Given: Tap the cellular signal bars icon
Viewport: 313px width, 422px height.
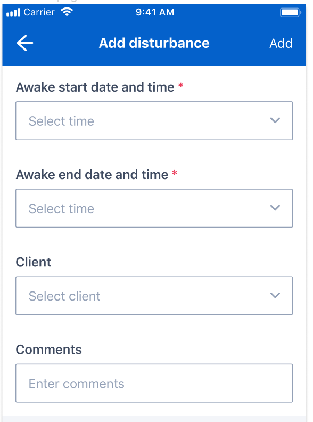Looking at the screenshot, I should point(13,12).
